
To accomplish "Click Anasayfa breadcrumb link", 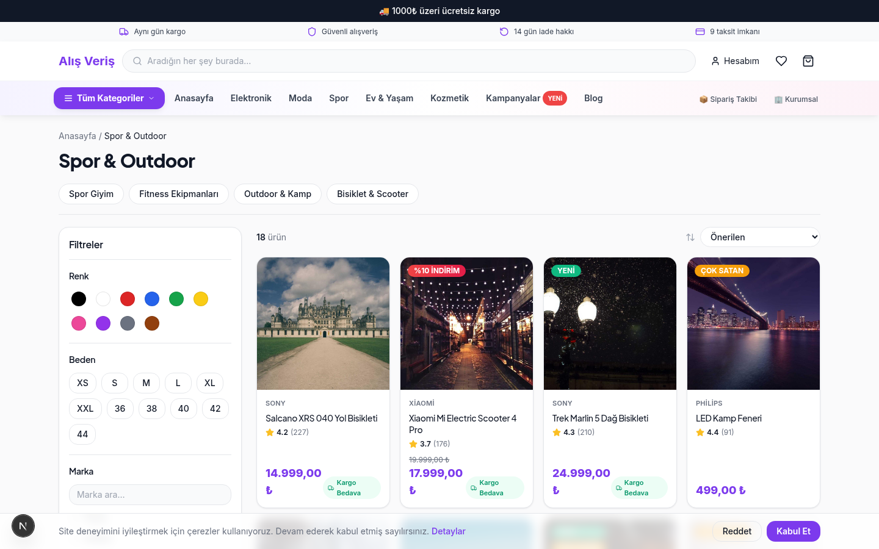I will pyautogui.click(x=78, y=136).
